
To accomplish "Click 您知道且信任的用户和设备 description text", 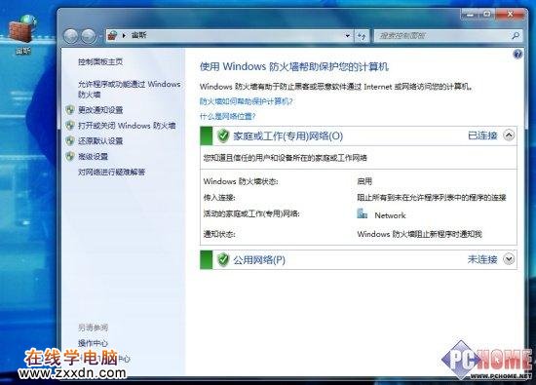I will (286, 158).
